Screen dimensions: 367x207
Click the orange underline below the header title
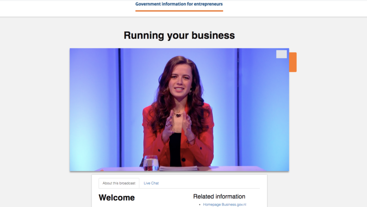(179, 11)
